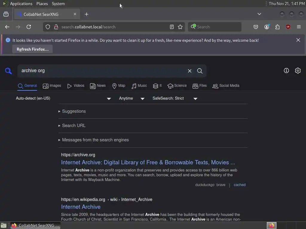Switch to the Science category tab

177,86
